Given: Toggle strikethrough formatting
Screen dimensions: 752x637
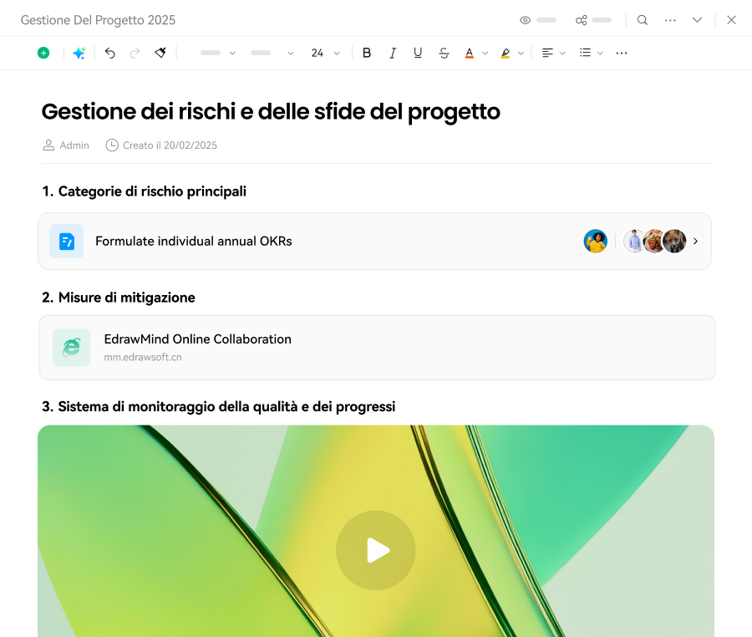Looking at the screenshot, I should 444,52.
